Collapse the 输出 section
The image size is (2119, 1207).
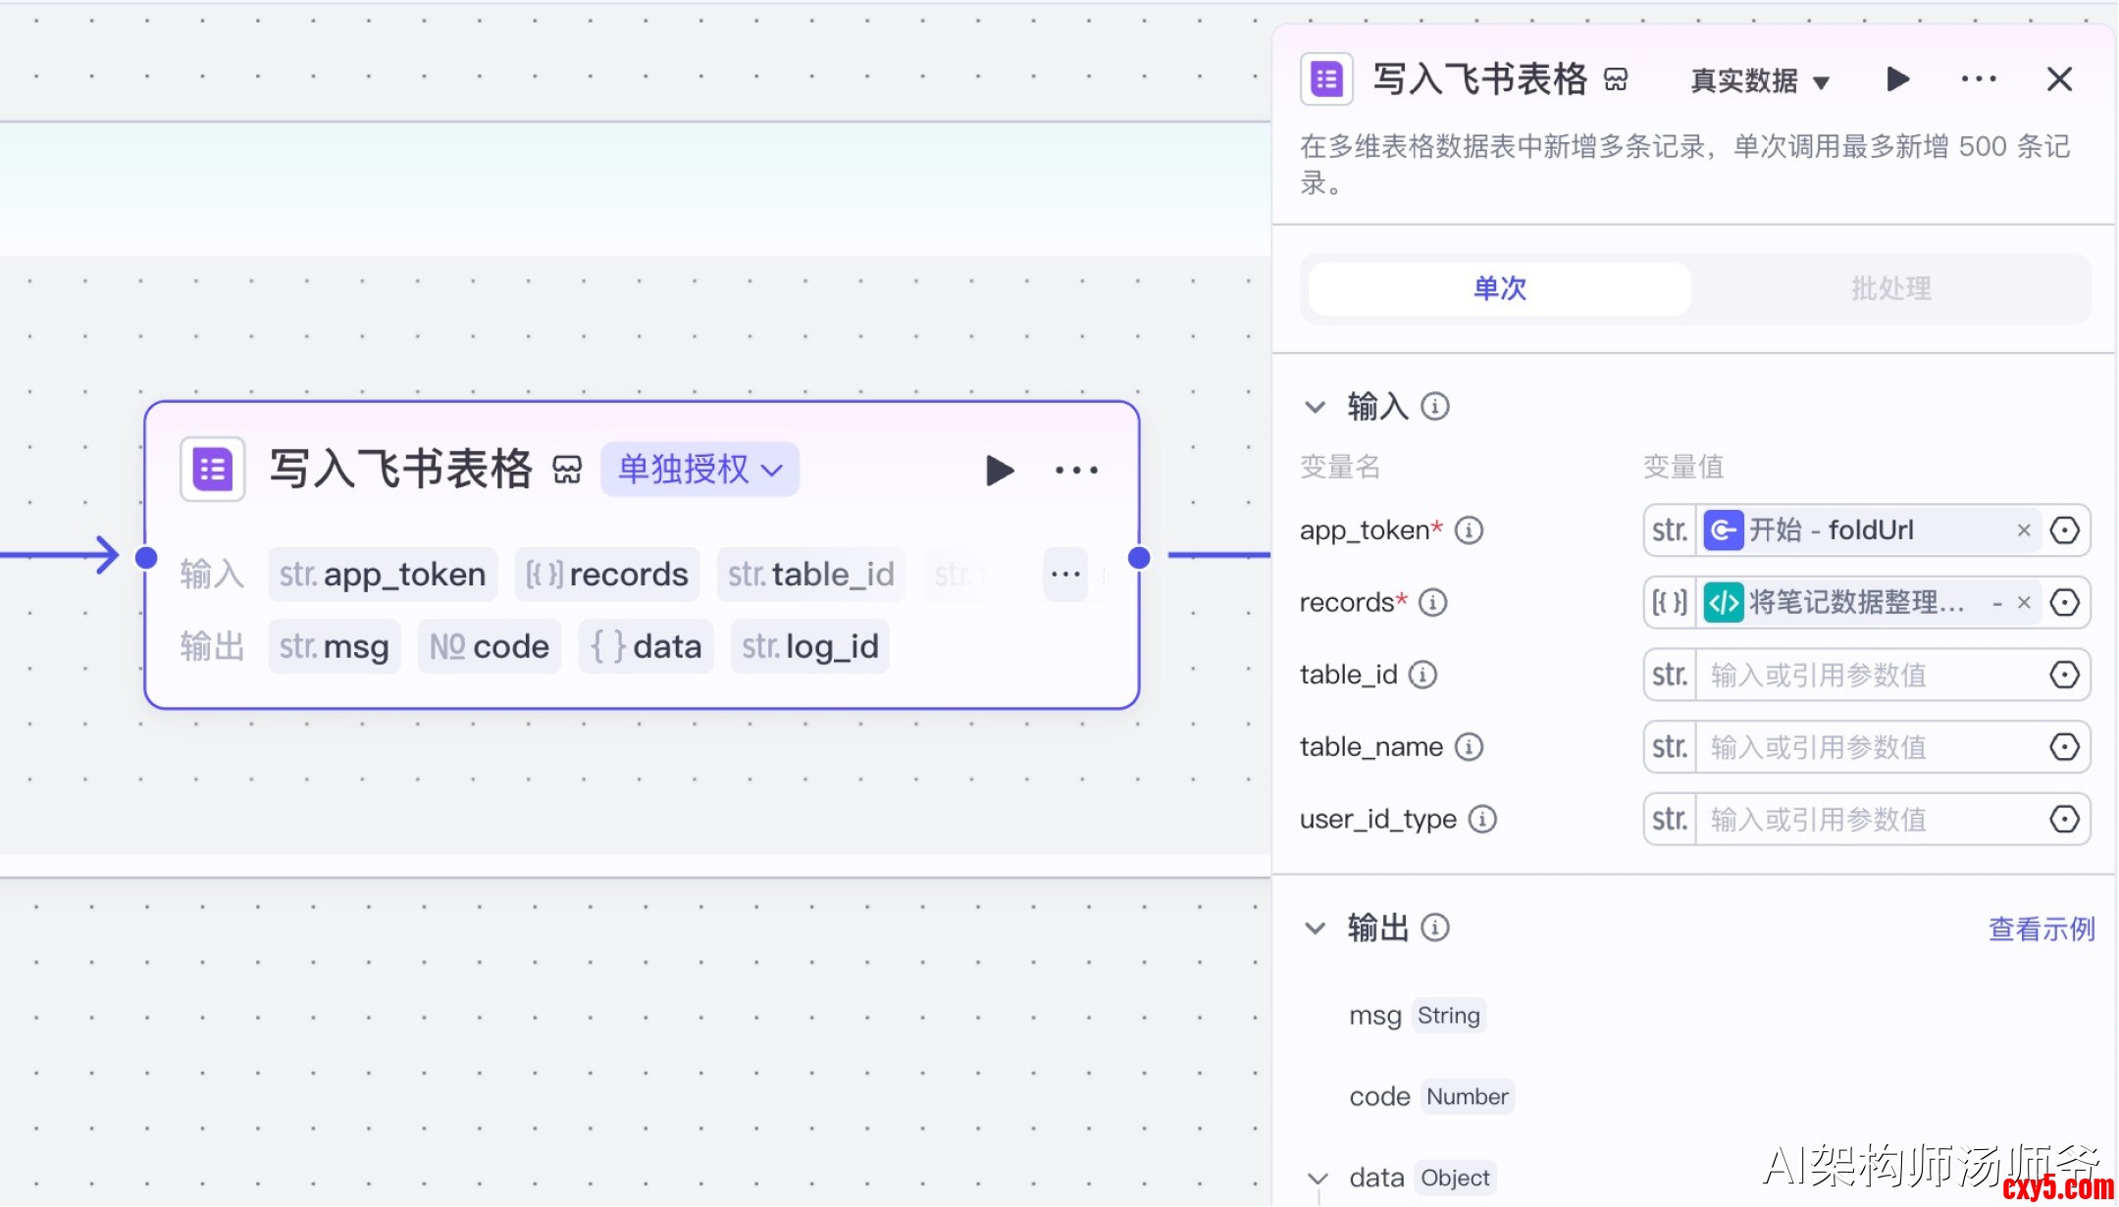[x=1315, y=928]
